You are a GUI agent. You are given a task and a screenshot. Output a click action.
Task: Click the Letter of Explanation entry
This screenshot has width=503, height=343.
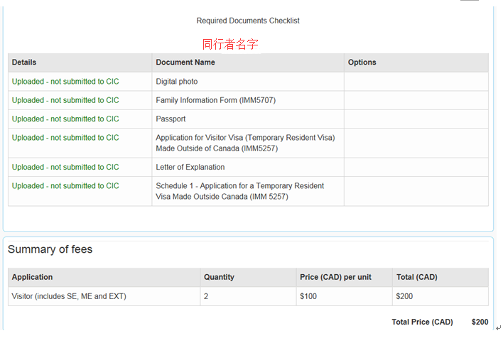coord(190,167)
